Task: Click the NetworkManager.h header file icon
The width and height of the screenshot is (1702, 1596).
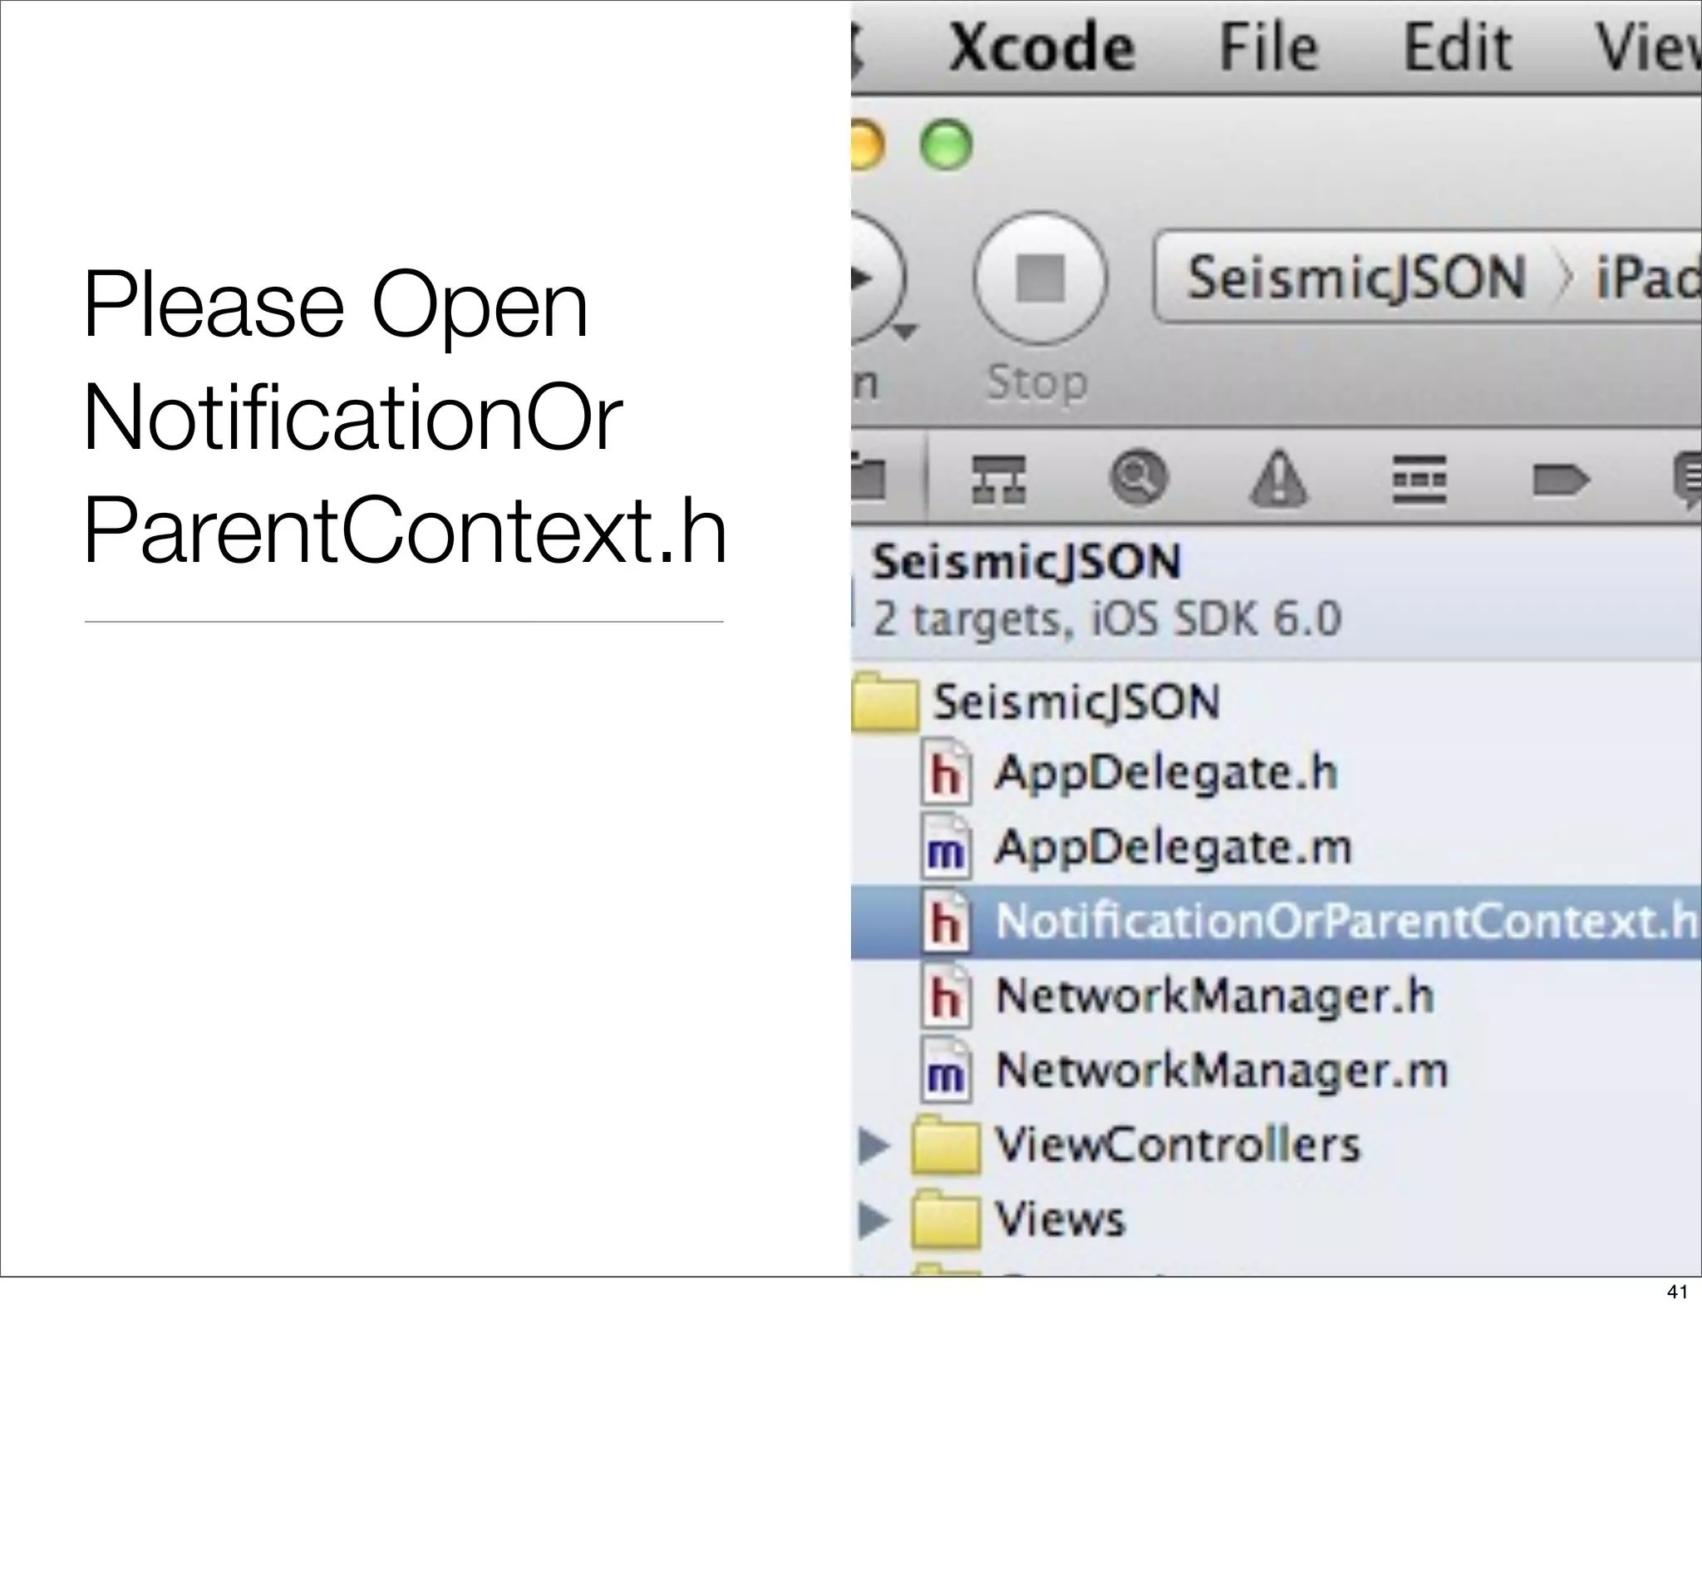Action: 946,997
